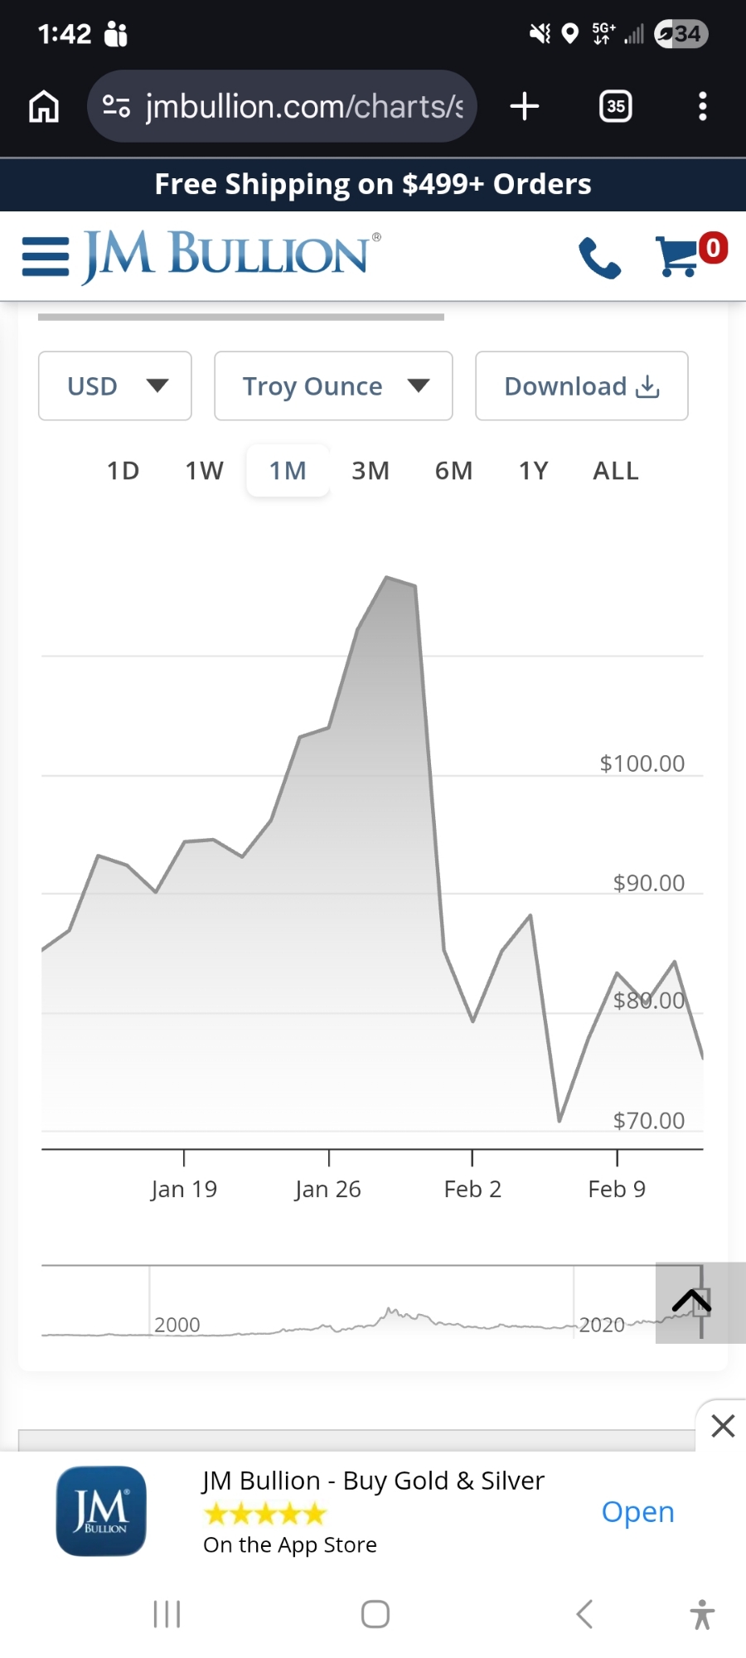Download the chart data

(581, 386)
